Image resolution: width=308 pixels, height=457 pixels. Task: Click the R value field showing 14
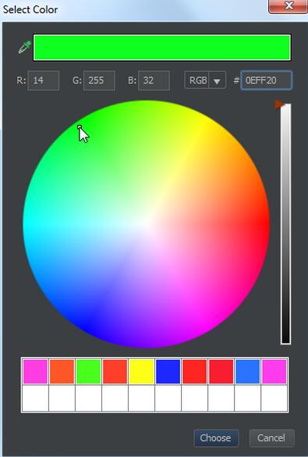[x=44, y=80]
